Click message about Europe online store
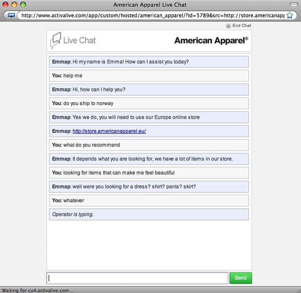The height and width of the screenshot is (293, 301). [x=149, y=117]
